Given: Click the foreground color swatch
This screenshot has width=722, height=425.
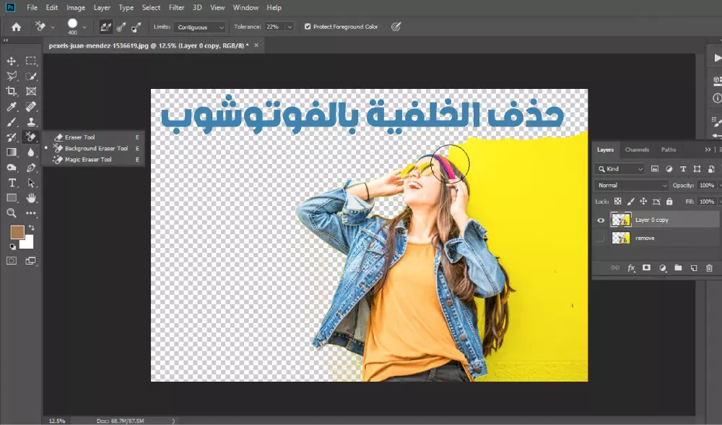Looking at the screenshot, I should [x=17, y=232].
